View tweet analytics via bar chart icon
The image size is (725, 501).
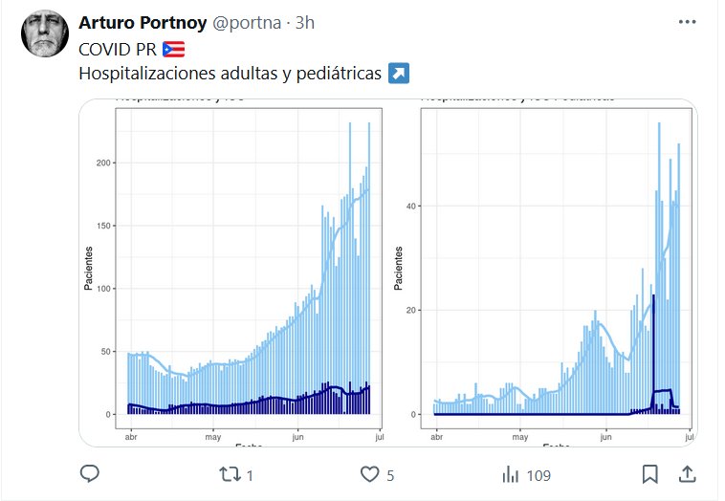(x=512, y=473)
